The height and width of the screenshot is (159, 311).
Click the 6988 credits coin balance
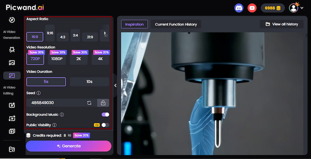273,8
